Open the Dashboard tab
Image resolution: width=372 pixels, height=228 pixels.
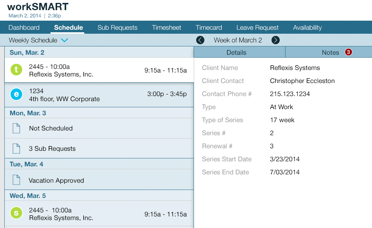[x=24, y=28]
